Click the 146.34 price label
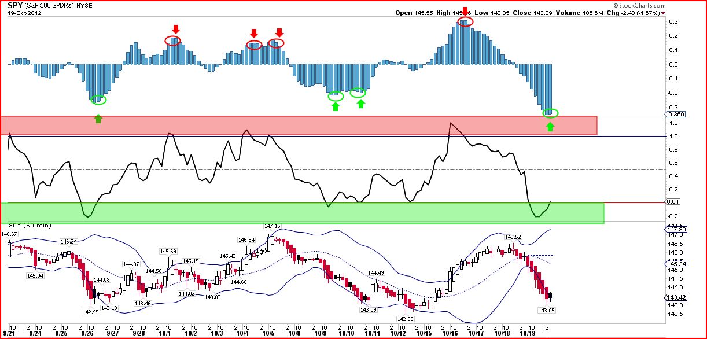This screenshot has height=339, width=707. [246, 239]
